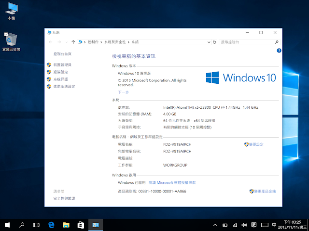Click the search magnifier icon in window
Image resolution: width=309 pixels, height=231 pixels.
[277, 42]
